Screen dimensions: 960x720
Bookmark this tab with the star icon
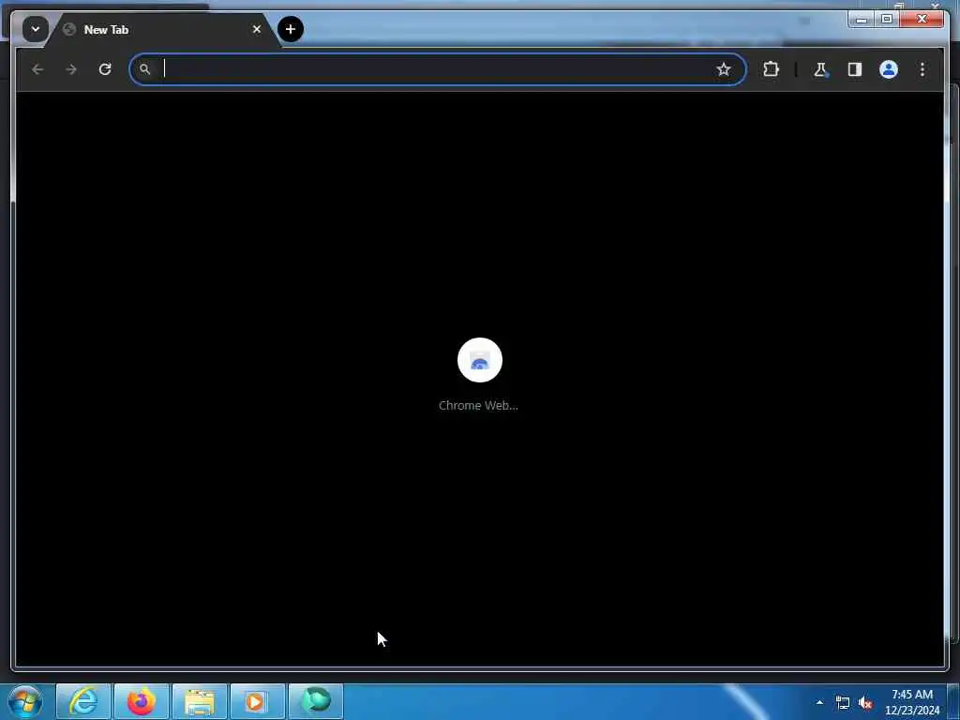point(724,69)
